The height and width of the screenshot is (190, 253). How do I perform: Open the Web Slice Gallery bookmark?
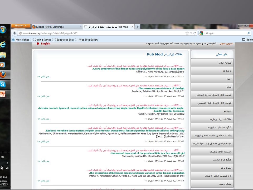click(87, 40)
